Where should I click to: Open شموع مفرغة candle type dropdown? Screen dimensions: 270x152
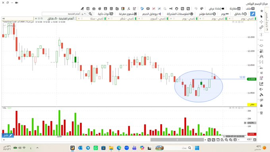click(128, 14)
